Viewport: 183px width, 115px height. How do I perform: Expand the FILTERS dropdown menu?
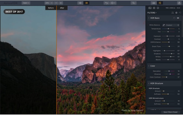pyautogui.click(x=152, y=13)
